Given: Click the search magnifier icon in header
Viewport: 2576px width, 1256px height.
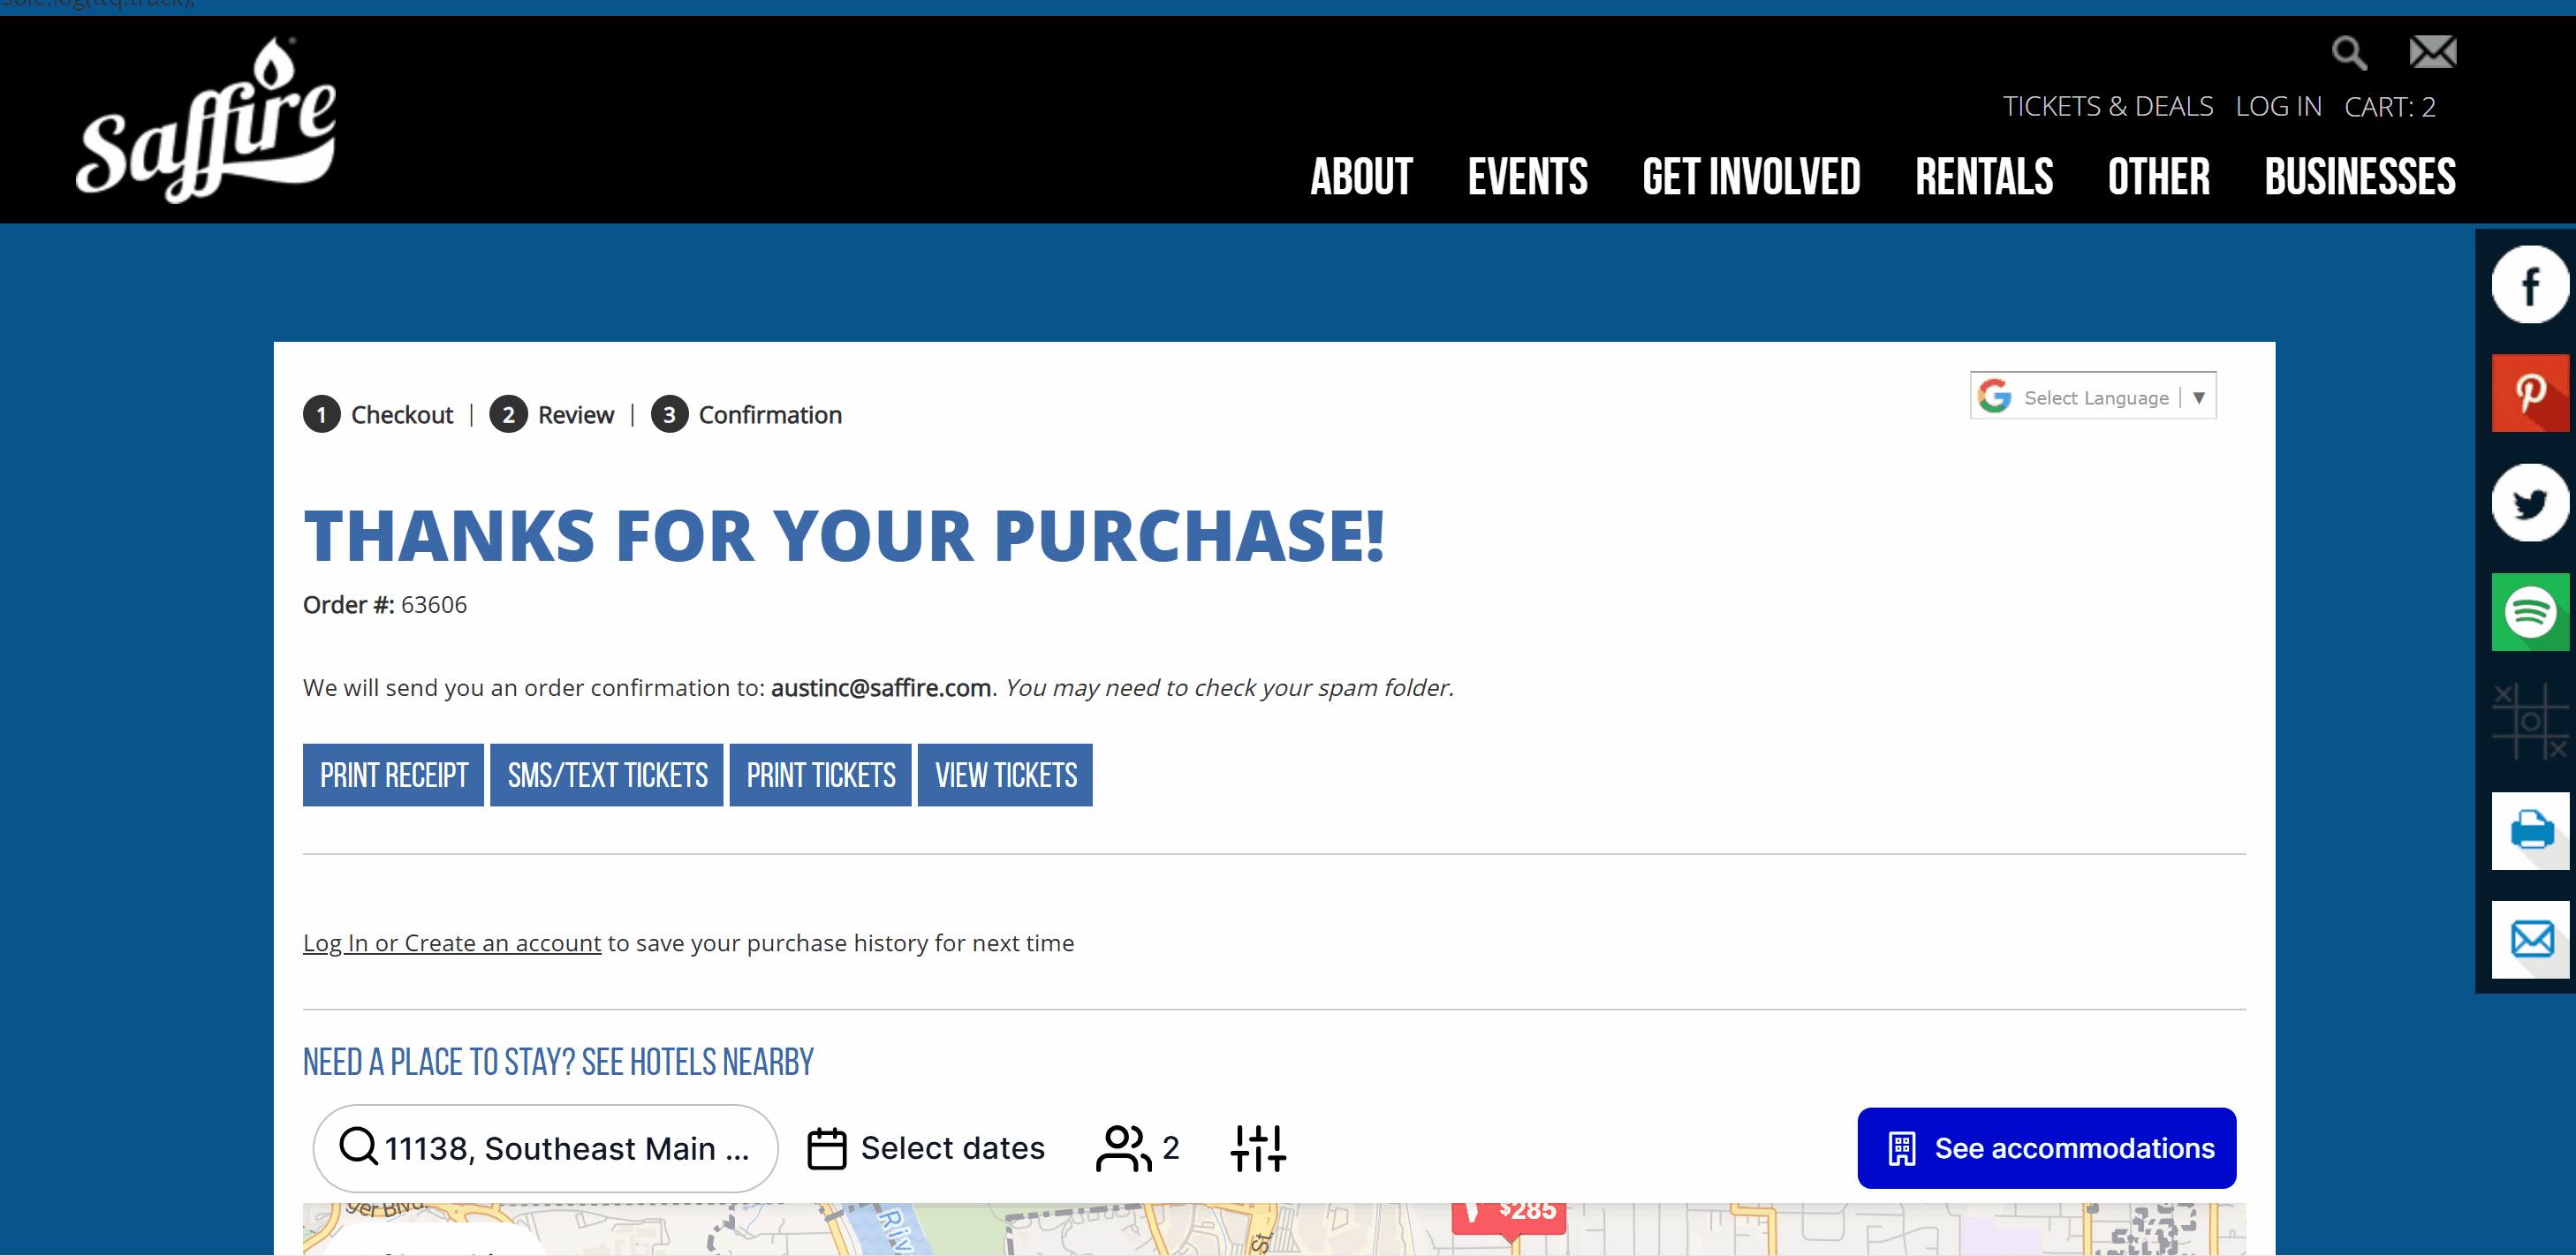Looking at the screenshot, I should click(2349, 52).
